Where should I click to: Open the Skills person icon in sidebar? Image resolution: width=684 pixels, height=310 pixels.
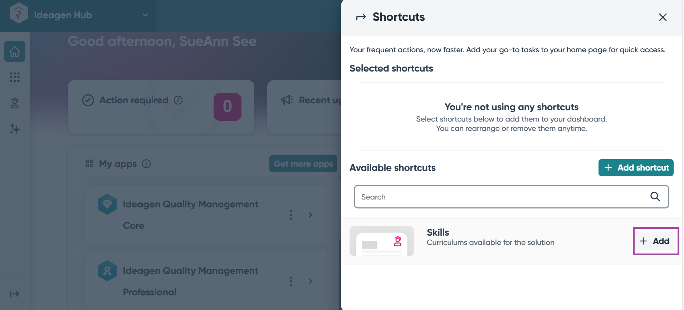pos(15,103)
